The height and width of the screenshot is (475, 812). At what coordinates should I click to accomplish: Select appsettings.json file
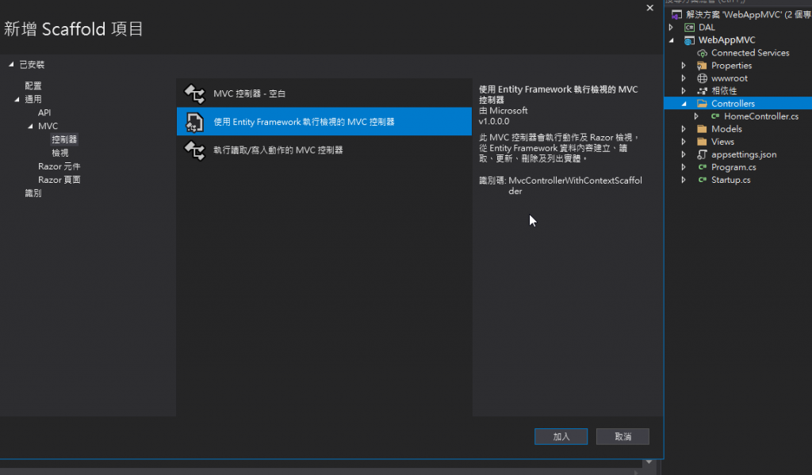point(744,154)
